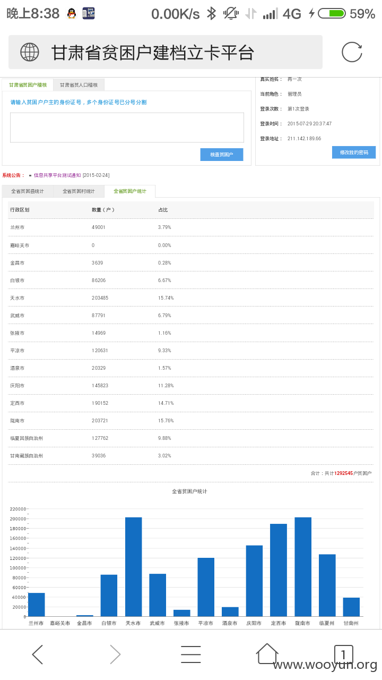Click the chart title 全省贫困户统计
This screenshot has height=680, width=382.
tap(189, 491)
